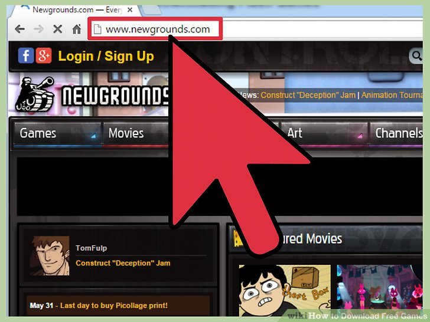430x322 pixels.
Task: Log in with the Google+ icon
Action: 44,55
